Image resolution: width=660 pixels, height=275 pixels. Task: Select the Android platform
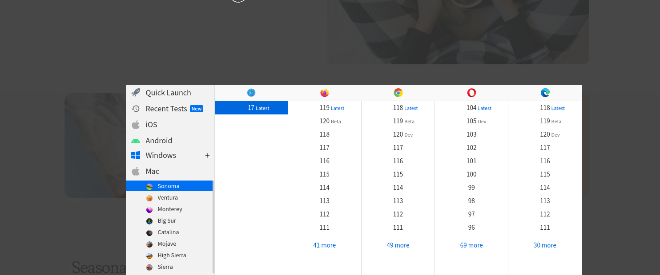point(159,141)
